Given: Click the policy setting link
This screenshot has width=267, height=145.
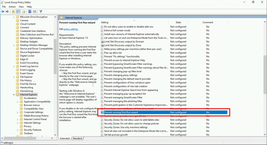Looking at the screenshot, I should (x=71, y=29).
